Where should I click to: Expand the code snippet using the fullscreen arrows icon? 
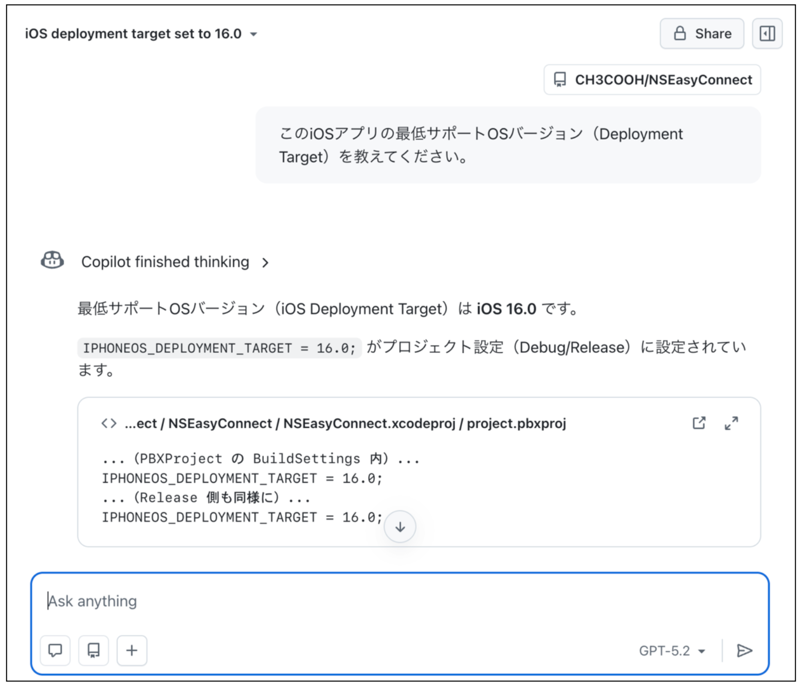click(731, 423)
